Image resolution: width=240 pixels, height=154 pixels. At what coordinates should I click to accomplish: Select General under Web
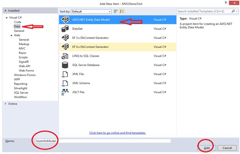24,40
